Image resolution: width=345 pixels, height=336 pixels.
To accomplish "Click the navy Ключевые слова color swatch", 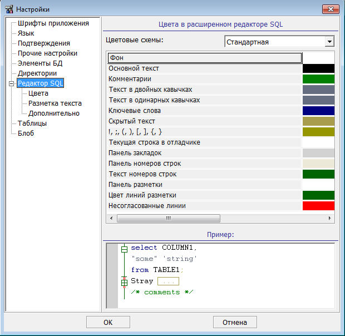I will (x=318, y=111).
